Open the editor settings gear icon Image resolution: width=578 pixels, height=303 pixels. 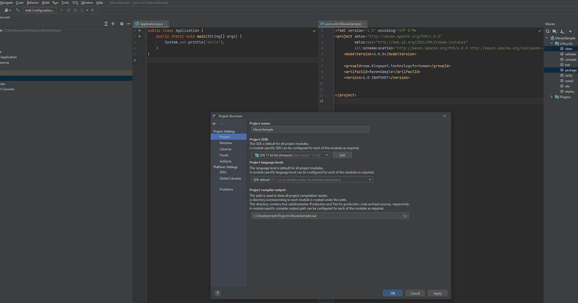122,23
